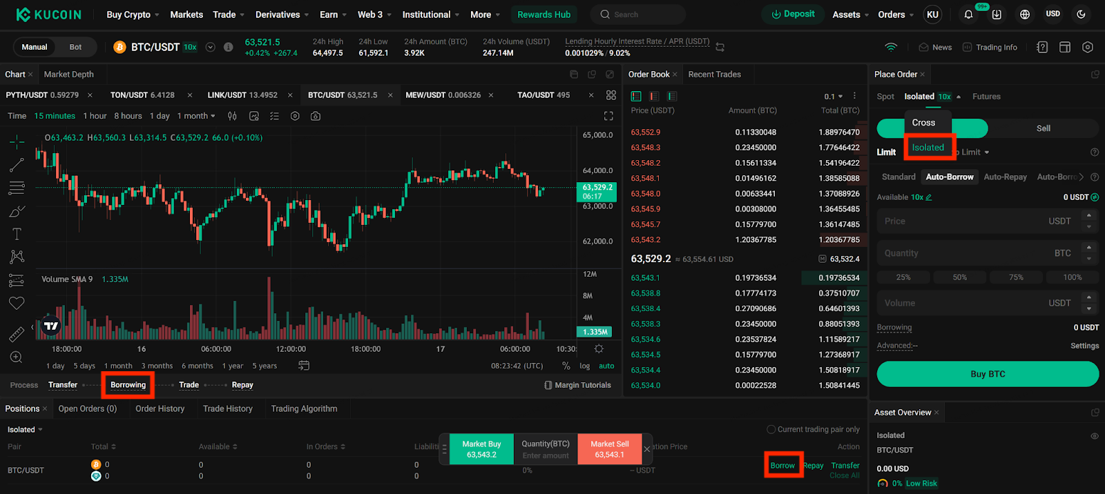Screen dimensions: 1105x494
Task: Open the KU account avatar
Action: (x=933, y=14)
